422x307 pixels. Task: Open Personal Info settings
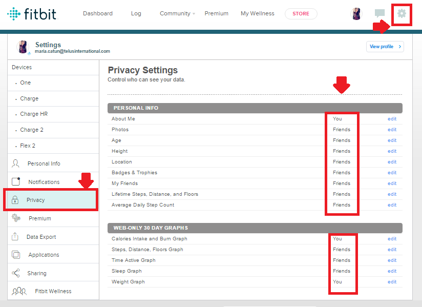(x=53, y=163)
